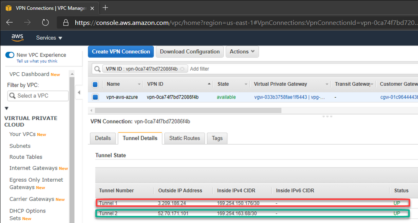Open Route Tables in sidebar
Viewport: 418px width, 223px height.
(x=26, y=157)
